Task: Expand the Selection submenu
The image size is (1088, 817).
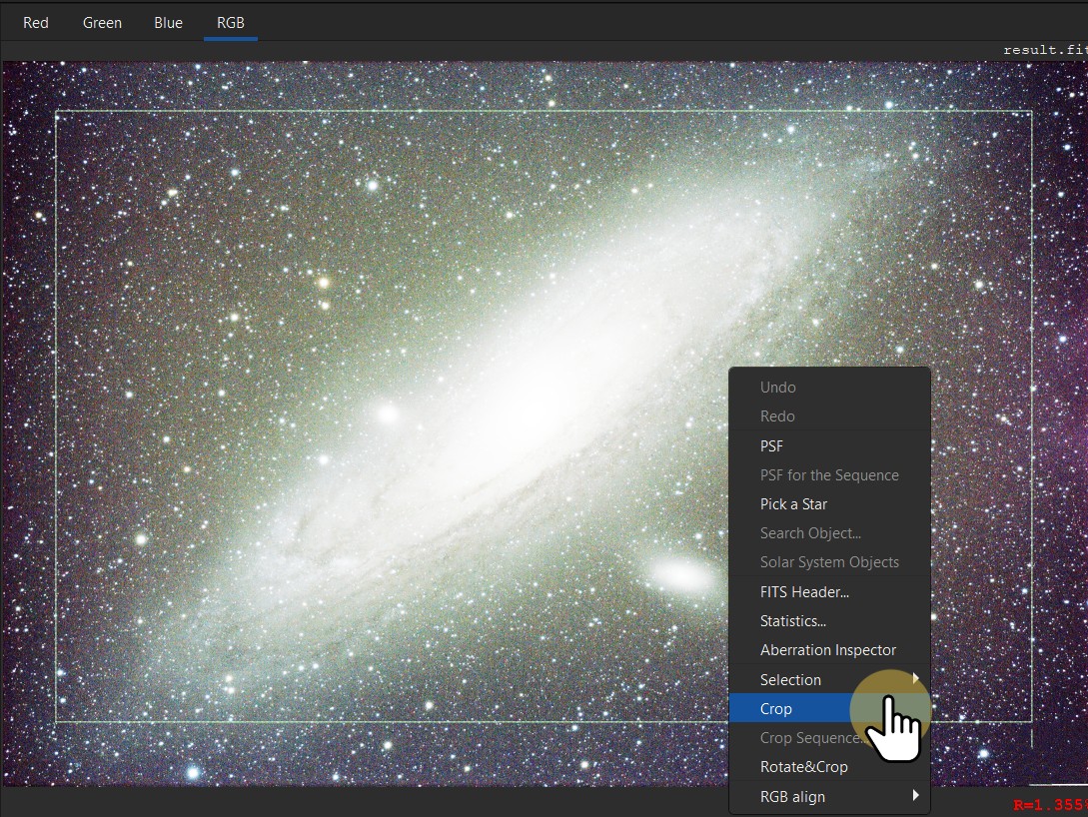Action: pyautogui.click(x=790, y=680)
